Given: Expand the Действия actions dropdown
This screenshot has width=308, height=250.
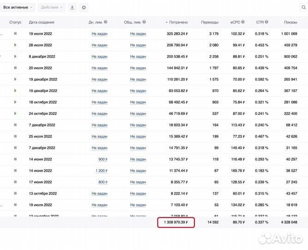Looking at the screenshot, I should [52, 7].
